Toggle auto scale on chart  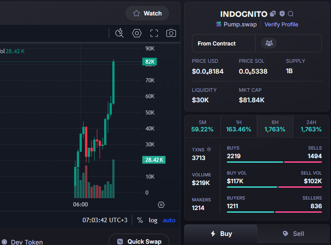coord(169,220)
